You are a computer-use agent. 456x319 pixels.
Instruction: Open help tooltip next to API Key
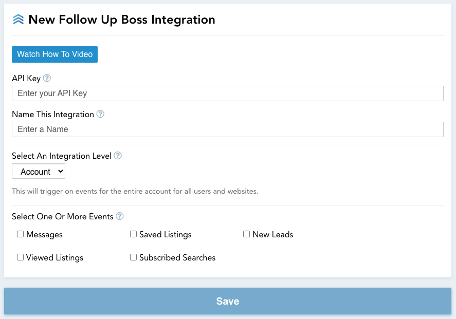(x=47, y=78)
